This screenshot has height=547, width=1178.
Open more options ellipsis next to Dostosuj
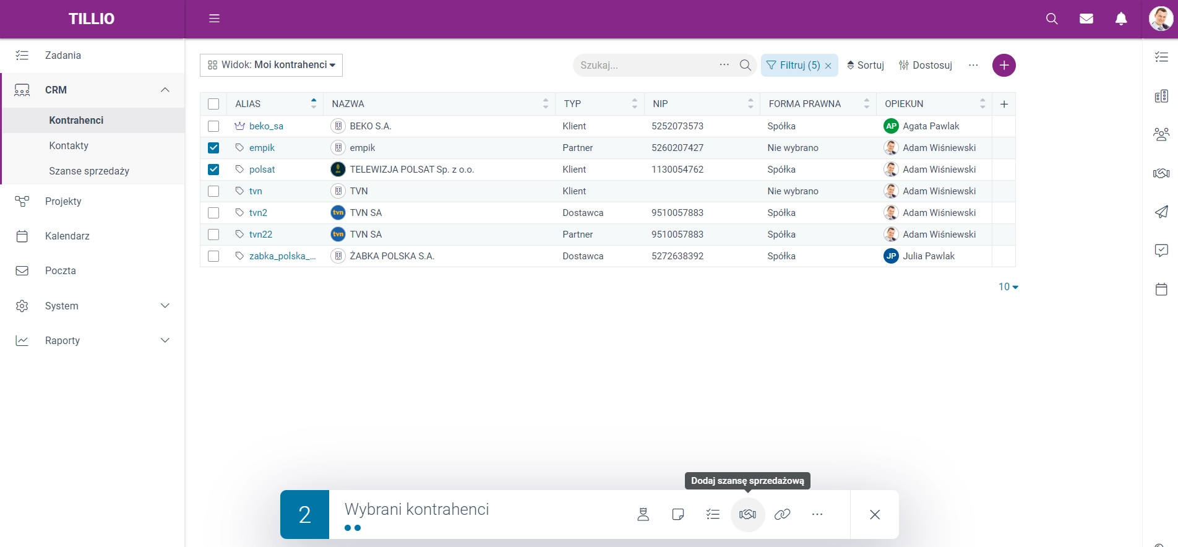[x=973, y=65]
